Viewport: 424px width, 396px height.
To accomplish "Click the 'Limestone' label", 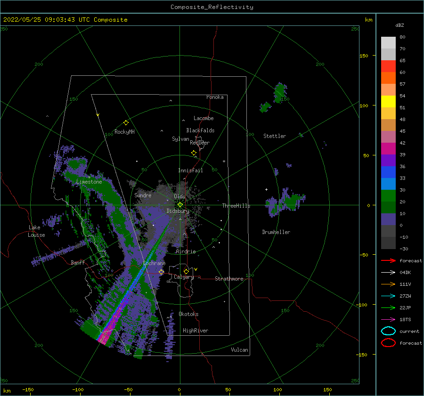I will click(x=89, y=182).
